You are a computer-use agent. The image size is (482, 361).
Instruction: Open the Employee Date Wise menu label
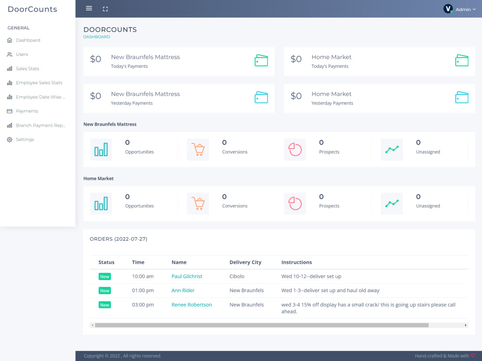[40, 97]
